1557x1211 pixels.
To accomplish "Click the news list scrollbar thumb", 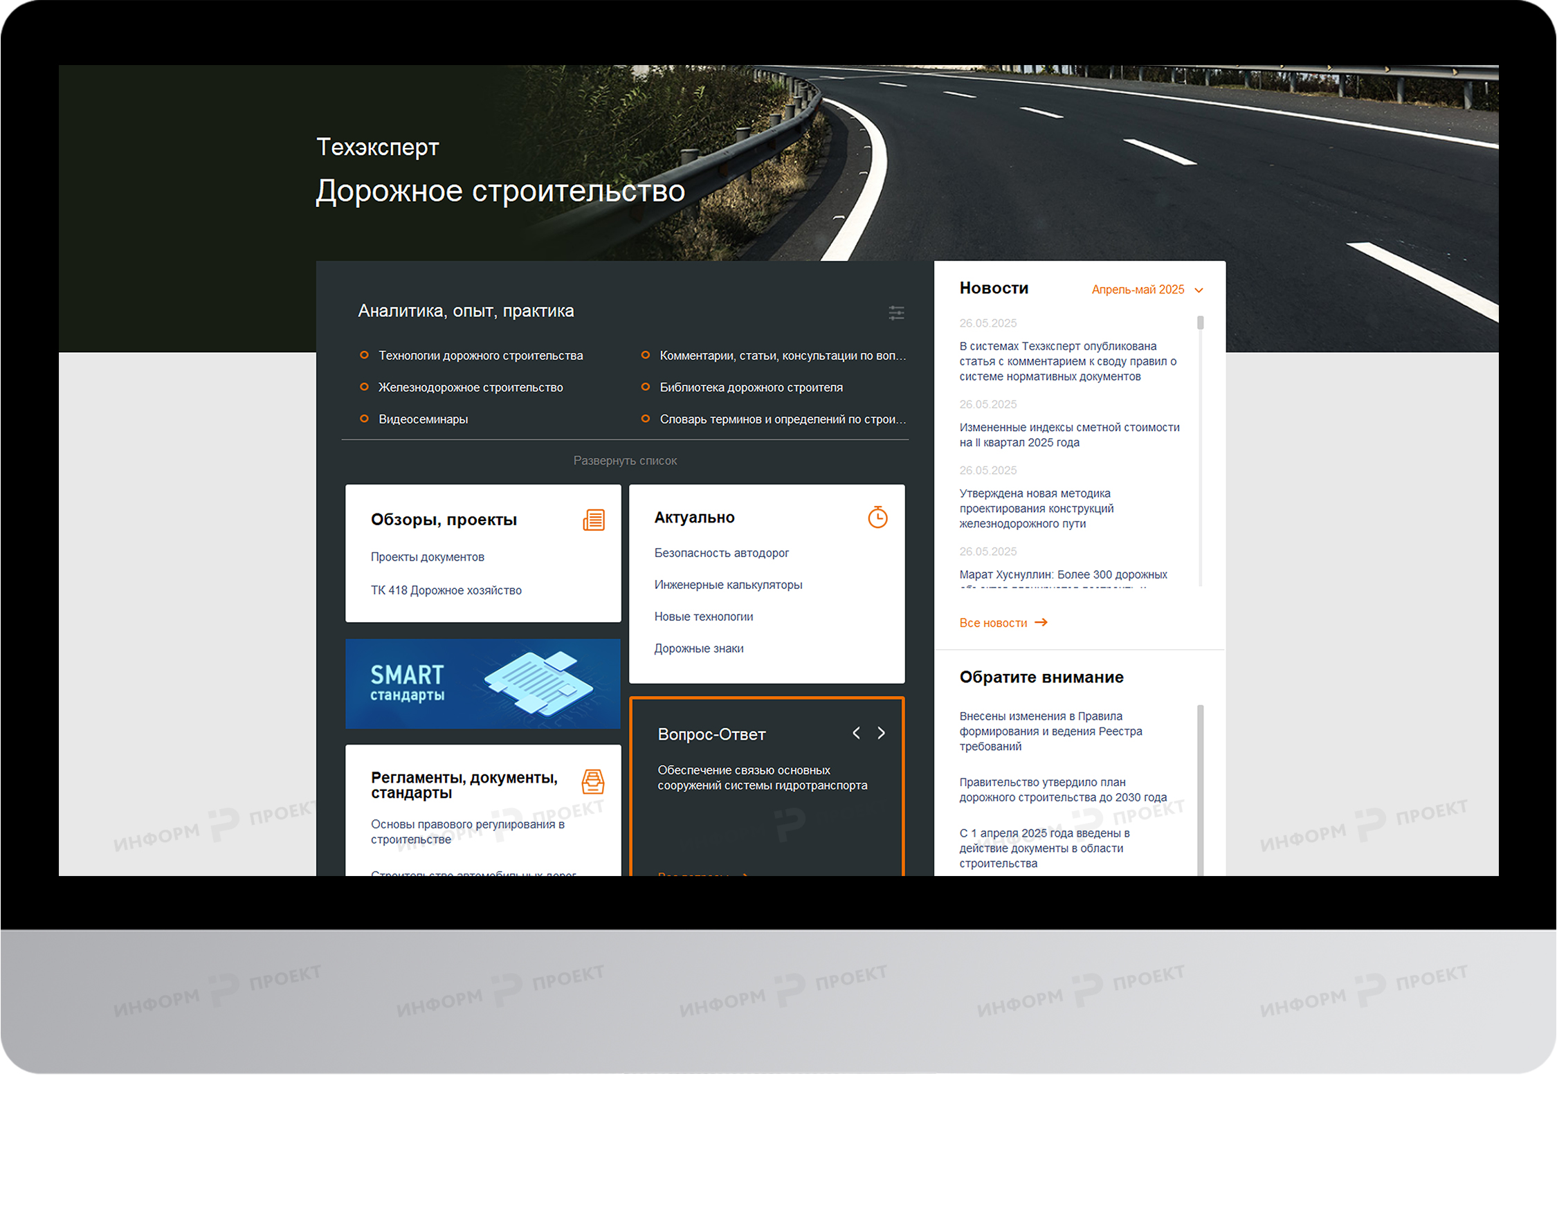I will pyautogui.click(x=1201, y=323).
